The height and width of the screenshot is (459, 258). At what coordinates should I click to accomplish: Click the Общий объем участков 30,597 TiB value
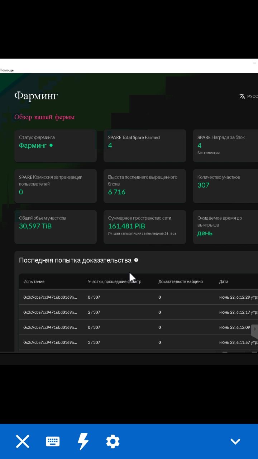(35, 226)
